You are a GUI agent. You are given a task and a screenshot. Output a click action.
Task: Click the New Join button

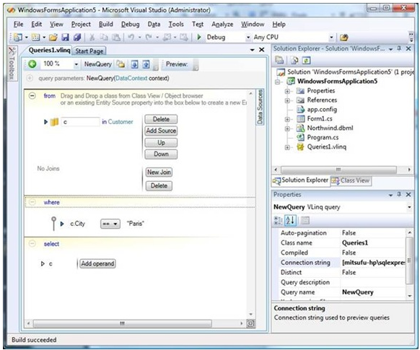159,172
